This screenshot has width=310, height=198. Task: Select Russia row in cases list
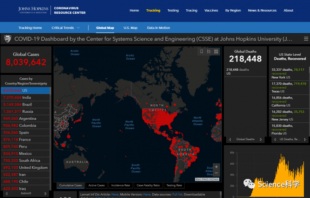(x=25, y=111)
